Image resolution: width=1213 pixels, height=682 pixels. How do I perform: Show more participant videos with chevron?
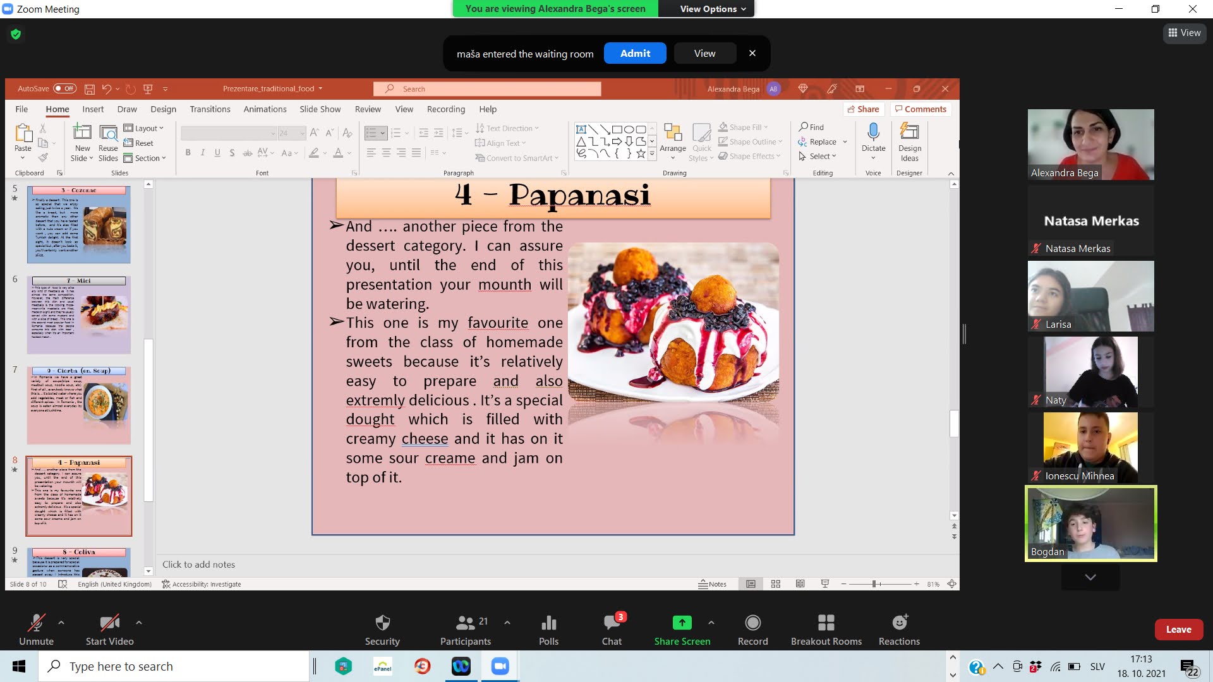[x=1090, y=577]
